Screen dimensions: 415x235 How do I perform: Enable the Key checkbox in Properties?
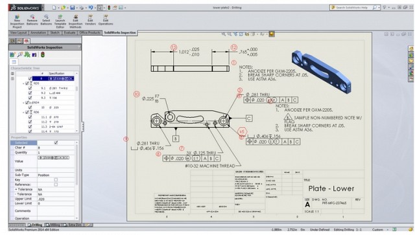(x=56, y=180)
